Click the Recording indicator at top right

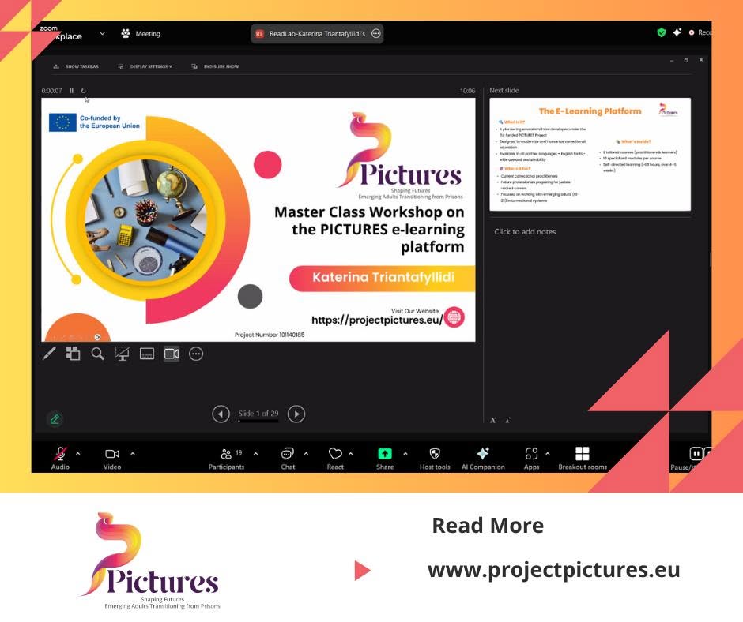click(700, 32)
